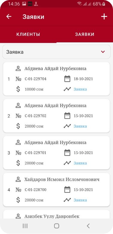Screen dimensions: 113x234
Task: Open Заявка status link for C-01-228700
Action: tap(80, 200)
